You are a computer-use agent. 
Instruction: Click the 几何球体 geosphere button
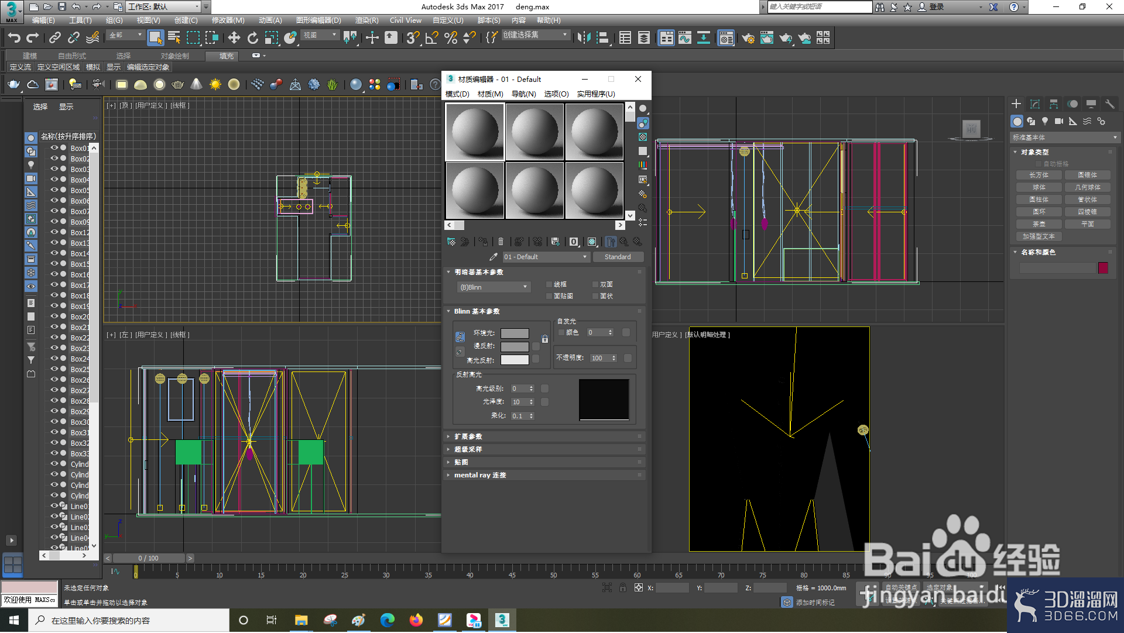coord(1088,187)
